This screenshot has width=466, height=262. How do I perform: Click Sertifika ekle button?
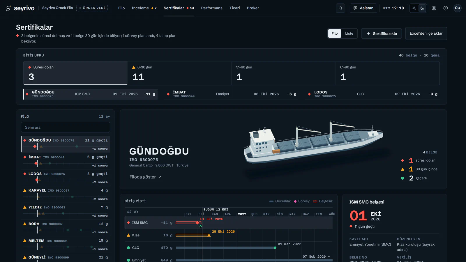tap(382, 33)
